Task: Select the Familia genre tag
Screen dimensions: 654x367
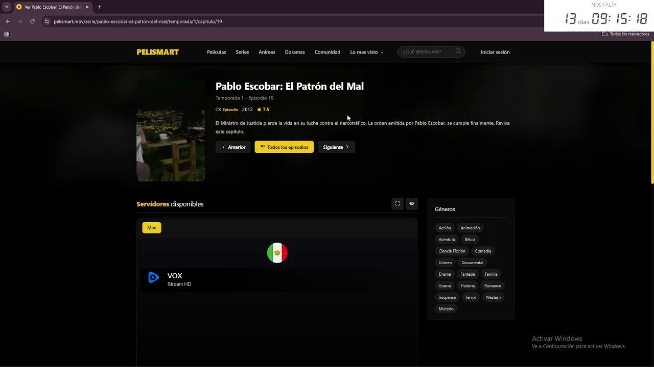Action: [491, 274]
